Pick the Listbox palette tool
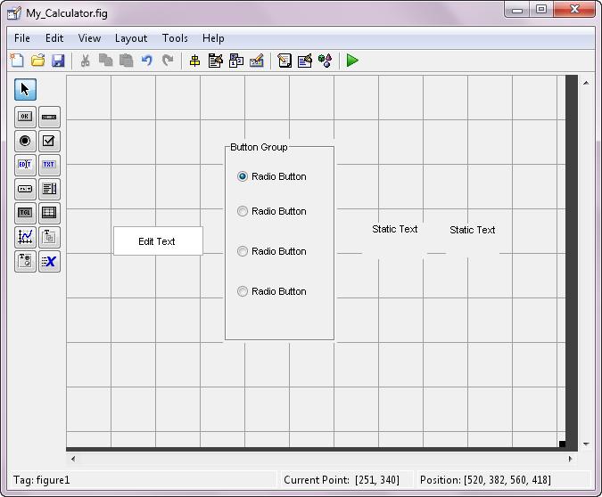Screen dimensions: 602x497 pyautogui.click(x=49, y=189)
